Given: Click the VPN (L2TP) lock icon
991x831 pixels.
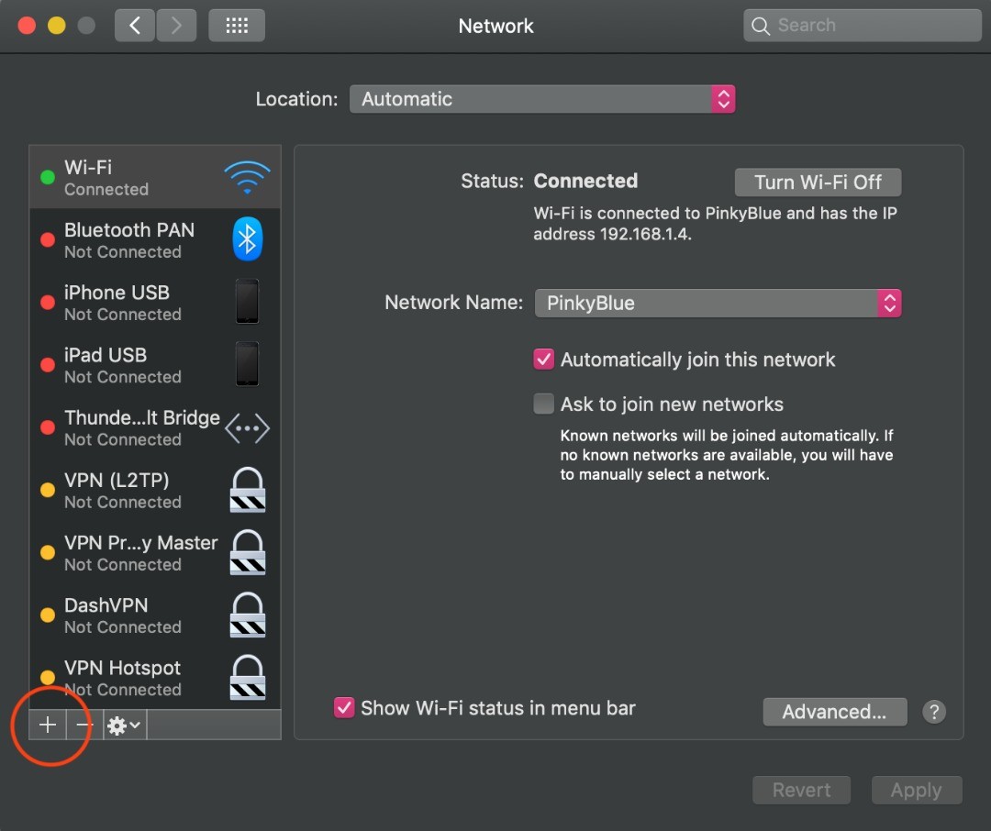Looking at the screenshot, I should (246, 490).
